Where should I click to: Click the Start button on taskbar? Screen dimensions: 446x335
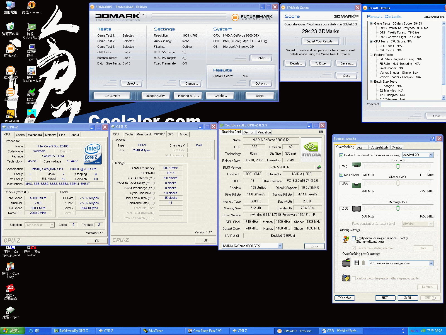[x=13, y=331]
